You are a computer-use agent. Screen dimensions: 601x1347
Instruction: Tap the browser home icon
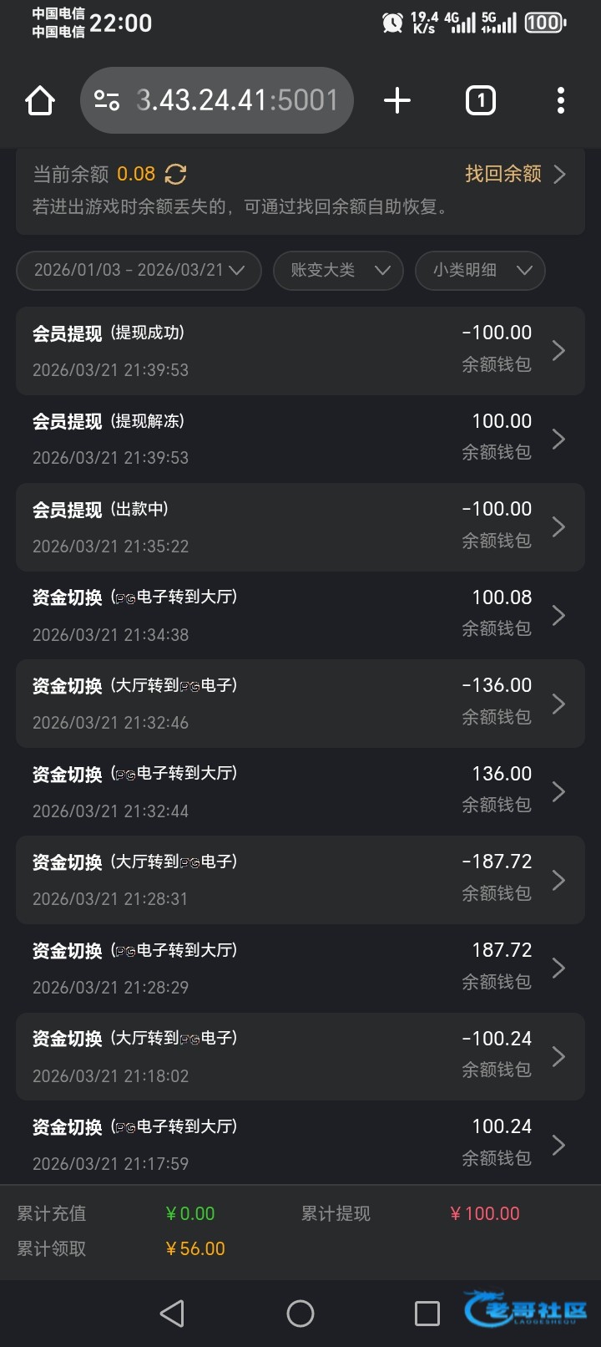(x=39, y=101)
